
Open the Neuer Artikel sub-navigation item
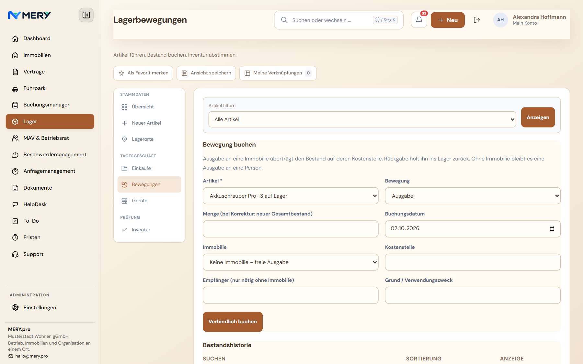click(149, 123)
